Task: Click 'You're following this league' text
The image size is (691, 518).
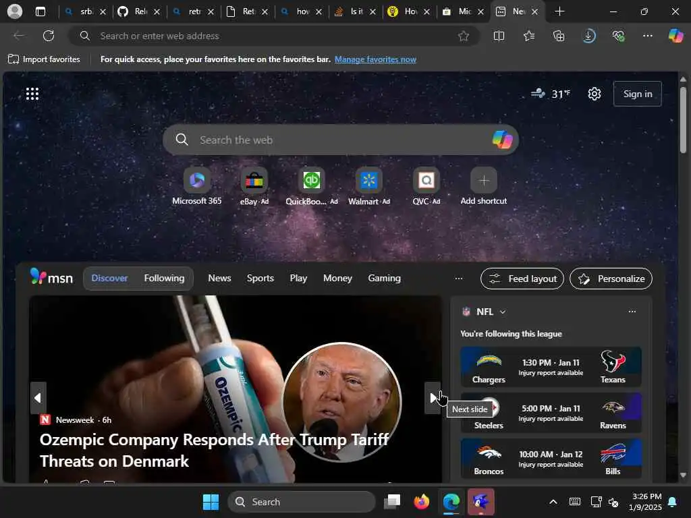Action: point(511,334)
